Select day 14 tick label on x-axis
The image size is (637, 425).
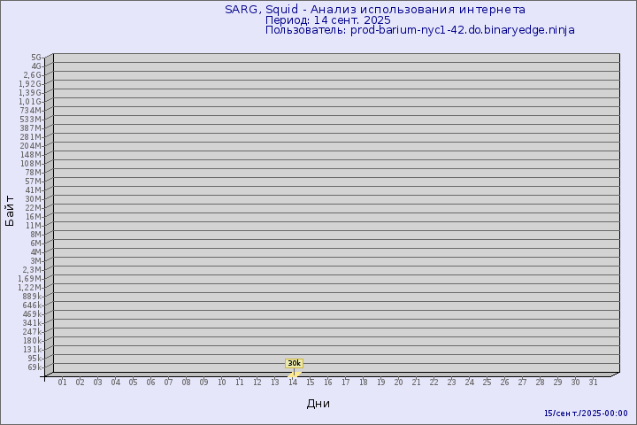(292, 382)
